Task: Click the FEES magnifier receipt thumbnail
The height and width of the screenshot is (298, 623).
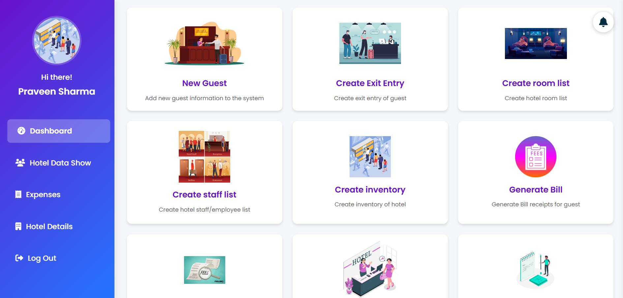Action: click(x=204, y=270)
